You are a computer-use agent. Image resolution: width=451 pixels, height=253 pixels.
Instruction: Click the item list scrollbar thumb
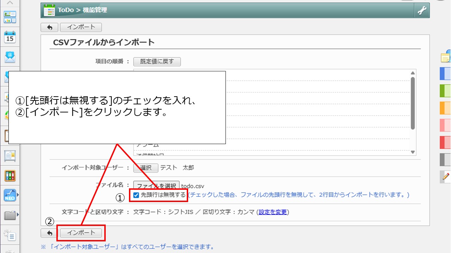coord(413,103)
